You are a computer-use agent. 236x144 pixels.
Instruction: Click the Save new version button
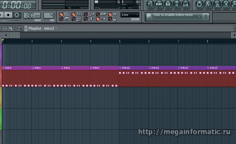click(x=208, y=4)
